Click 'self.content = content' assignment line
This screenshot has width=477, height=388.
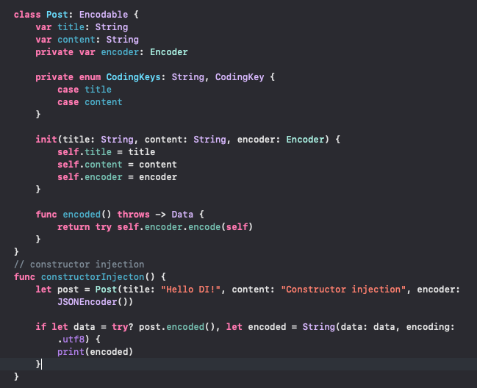pyautogui.click(x=117, y=164)
